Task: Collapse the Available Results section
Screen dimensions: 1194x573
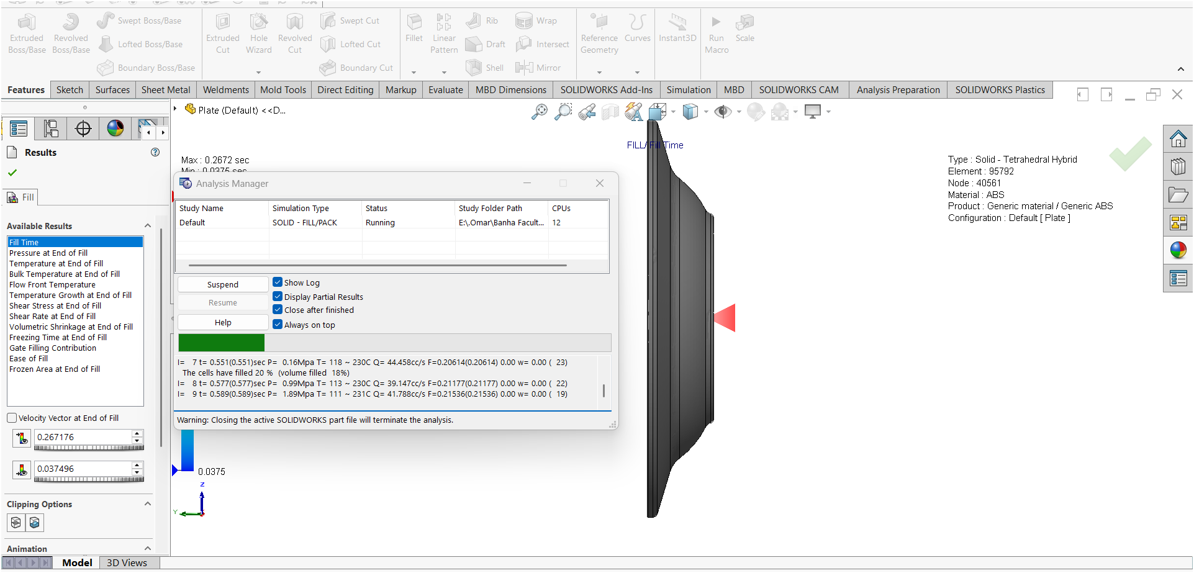Action: 148,226
